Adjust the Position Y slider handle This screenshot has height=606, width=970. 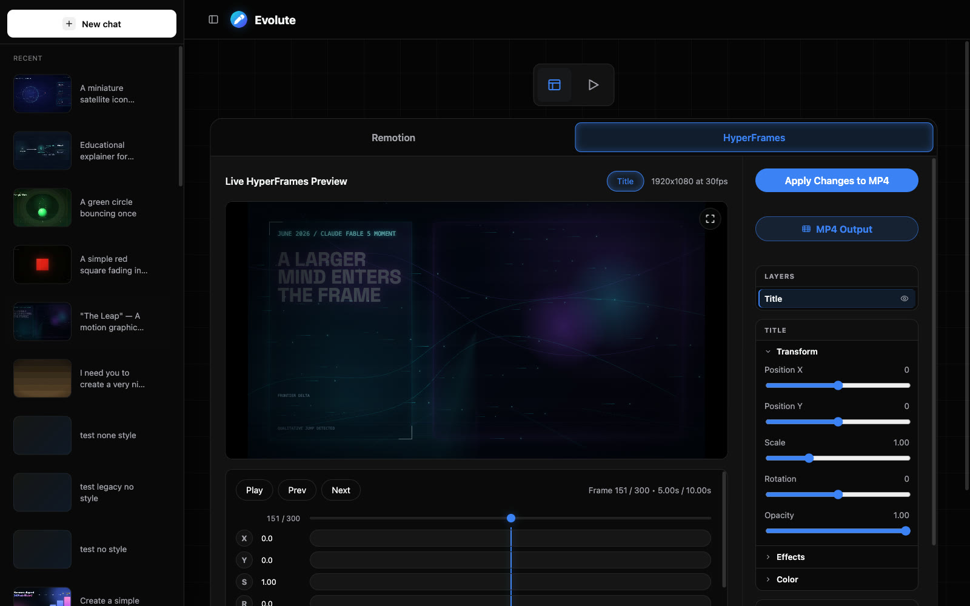click(x=838, y=422)
